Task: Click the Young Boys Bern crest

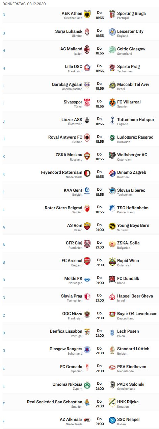Action: 112,226
